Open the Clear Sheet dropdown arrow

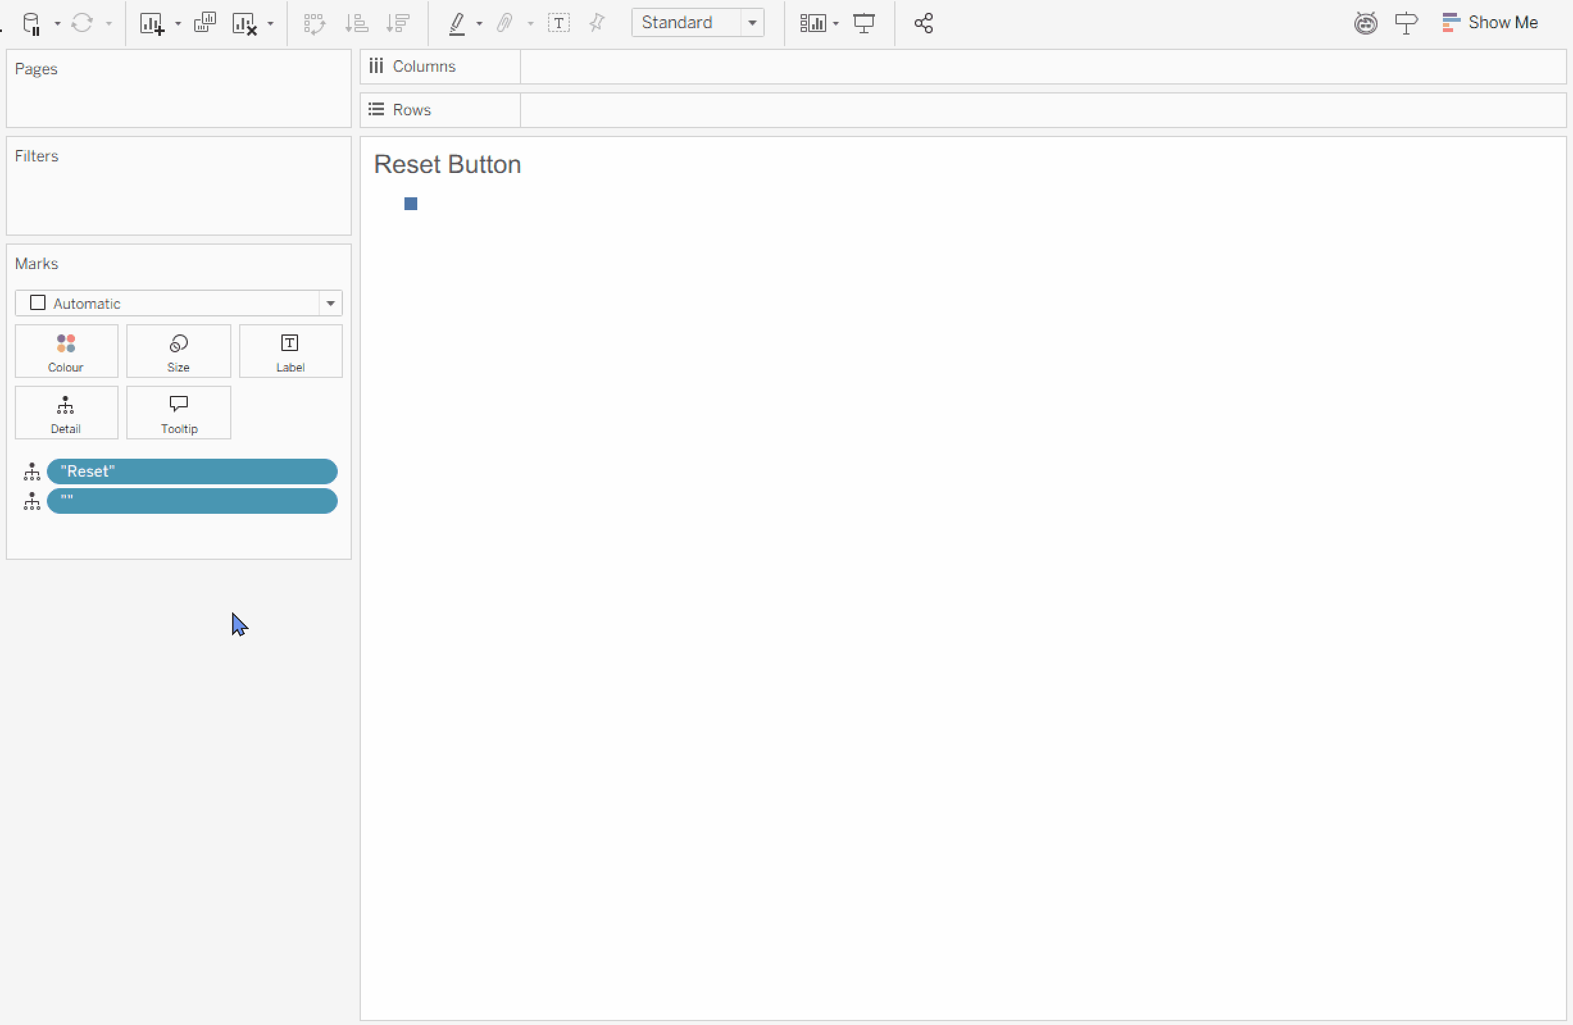[270, 24]
